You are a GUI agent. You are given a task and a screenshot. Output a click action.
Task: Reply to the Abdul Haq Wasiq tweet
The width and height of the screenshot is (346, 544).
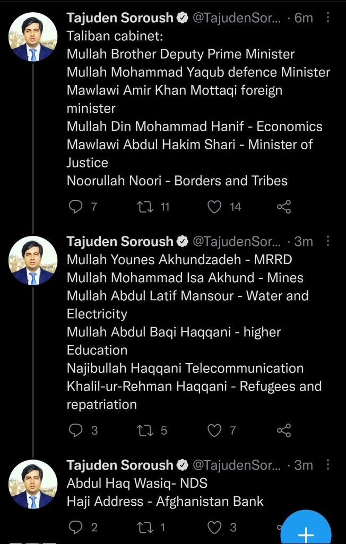click(x=76, y=527)
